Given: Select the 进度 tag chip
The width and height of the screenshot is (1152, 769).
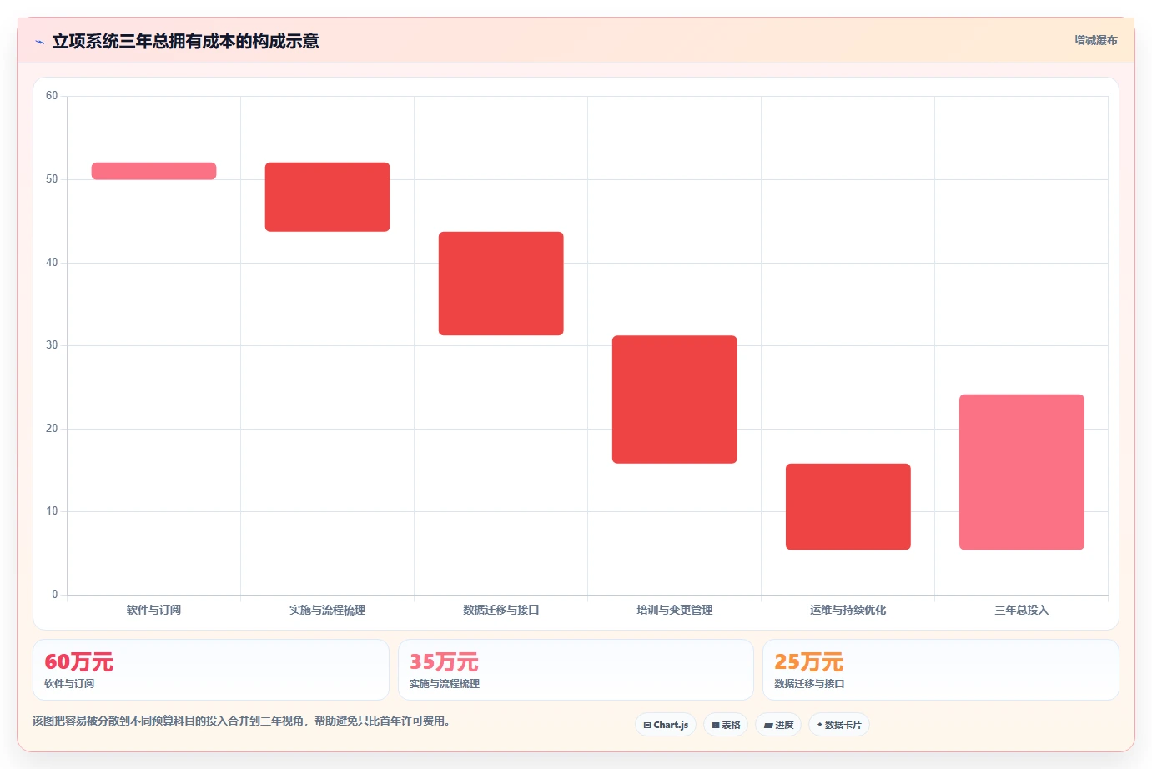Looking at the screenshot, I should tap(778, 725).
